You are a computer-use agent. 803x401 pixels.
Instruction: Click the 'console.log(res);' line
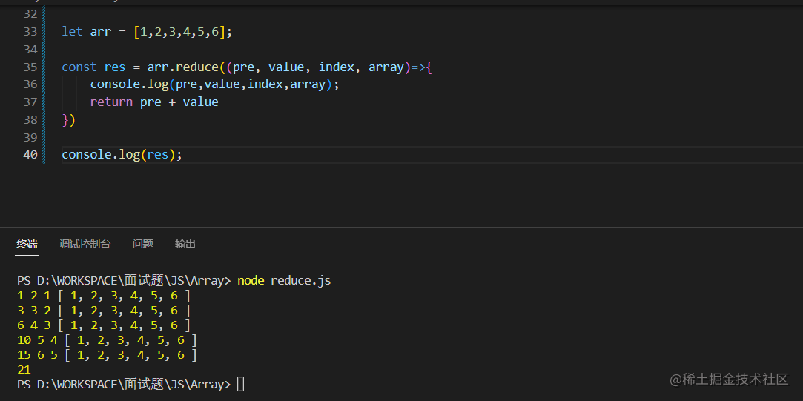tap(122, 155)
